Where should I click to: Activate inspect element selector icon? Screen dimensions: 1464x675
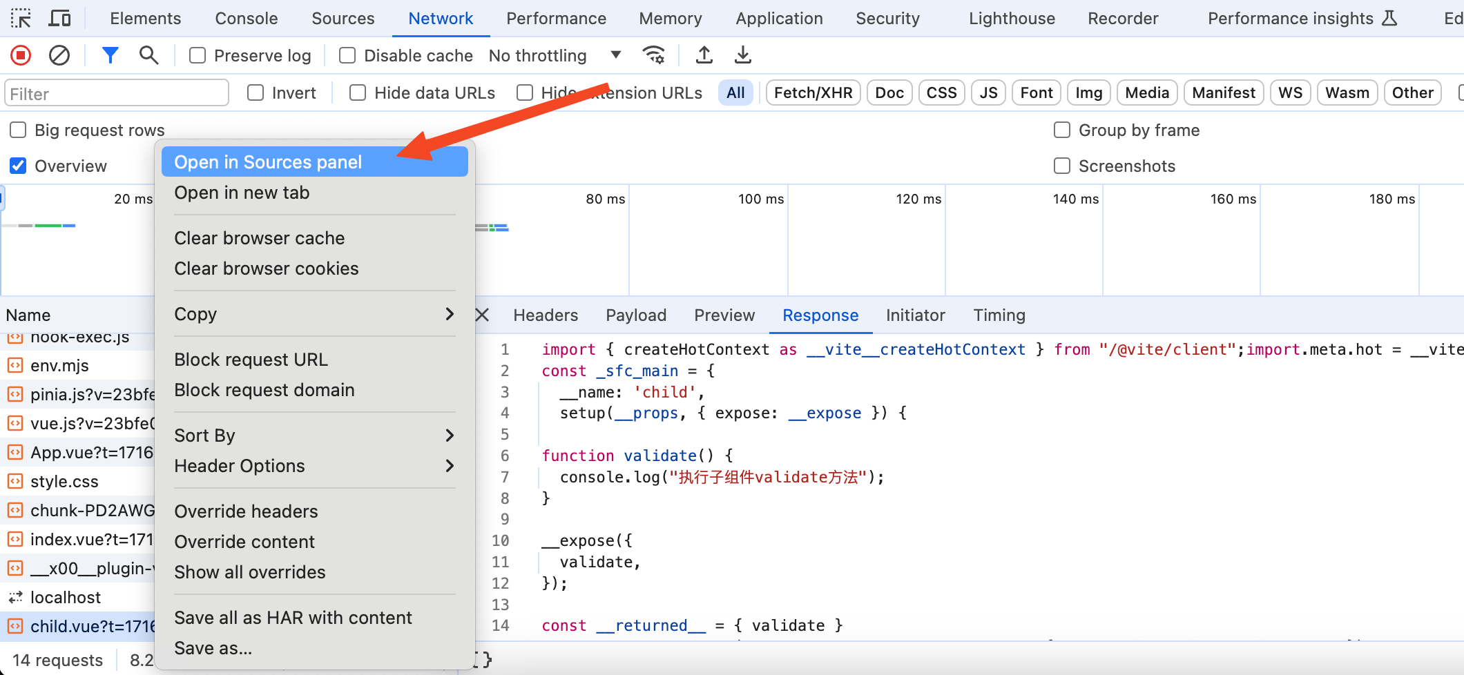coord(21,19)
